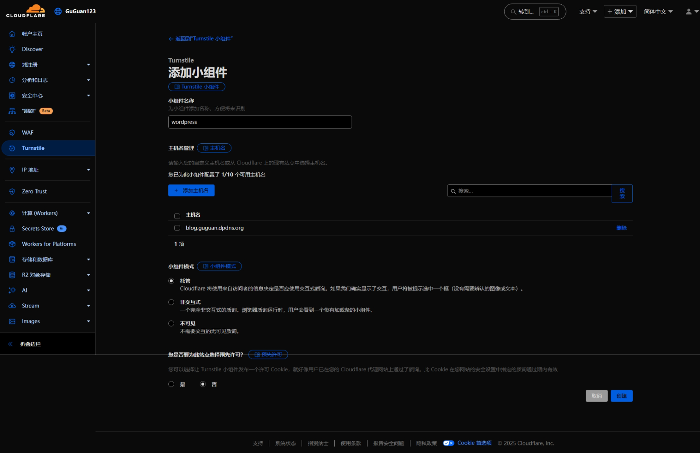Click the 系统状态 footer link
The image size is (700, 453).
(x=285, y=443)
